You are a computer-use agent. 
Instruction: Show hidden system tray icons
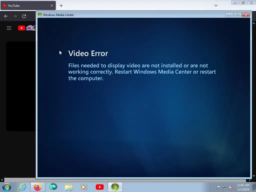(x=212, y=187)
